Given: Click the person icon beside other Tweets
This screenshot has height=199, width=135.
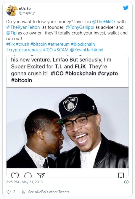Looking at the screenshot, I should (23, 192).
